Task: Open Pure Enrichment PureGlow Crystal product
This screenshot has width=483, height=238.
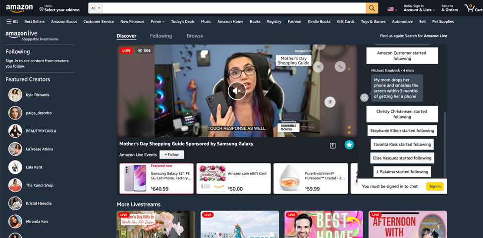Action: coord(311,178)
